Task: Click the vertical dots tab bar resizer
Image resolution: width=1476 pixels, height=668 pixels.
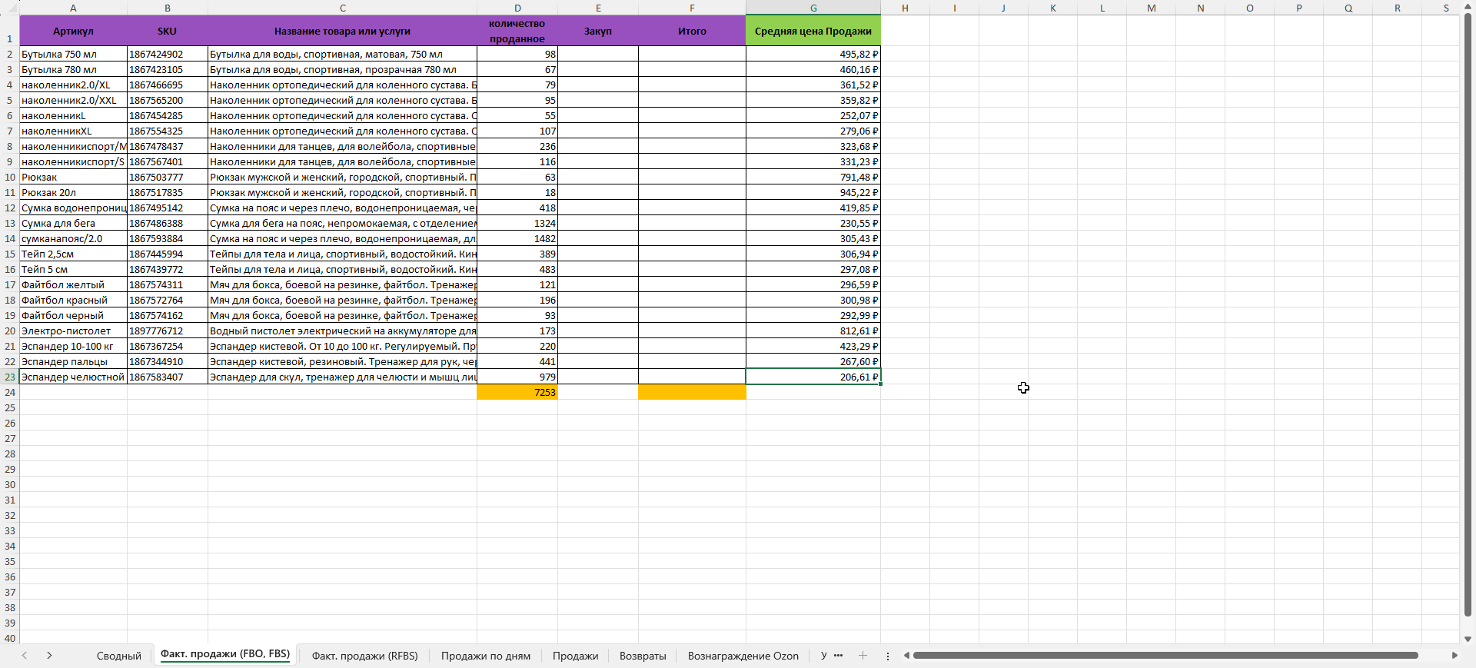Action: 888,656
